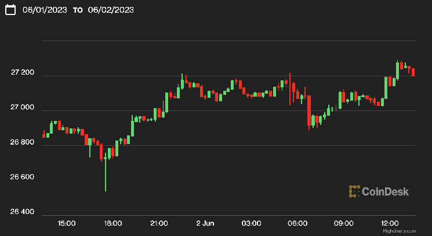The image size is (432, 236).
Task: Click the 09:00 time axis label
Action: (x=344, y=223)
